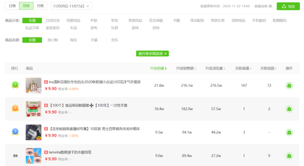Expand more filters with 展开更多筛选项

pos(152,54)
